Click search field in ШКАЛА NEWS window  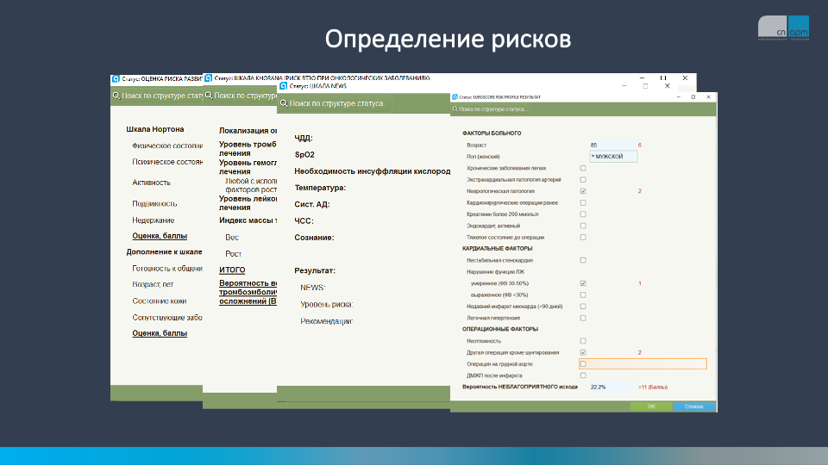coord(336,103)
